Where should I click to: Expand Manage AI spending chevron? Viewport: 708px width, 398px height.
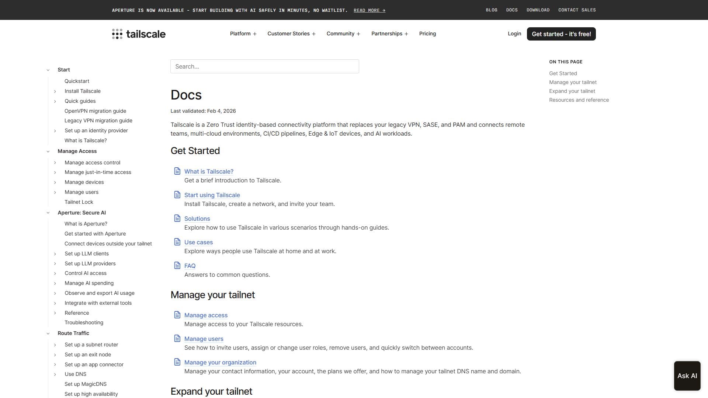pyautogui.click(x=55, y=283)
